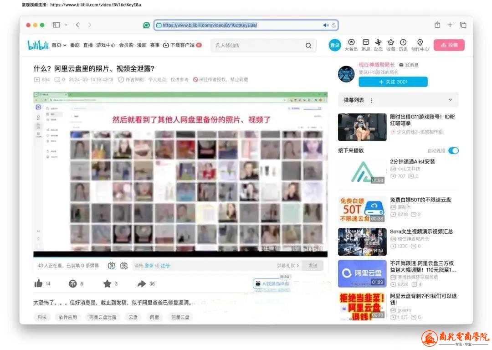Like the video with thumbs-up icon
The width and height of the screenshot is (492, 350).
pyautogui.click(x=38, y=284)
